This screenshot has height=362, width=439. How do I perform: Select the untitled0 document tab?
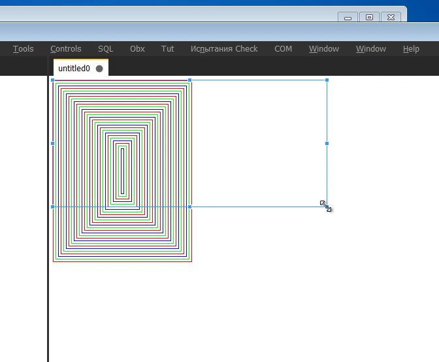(x=74, y=69)
